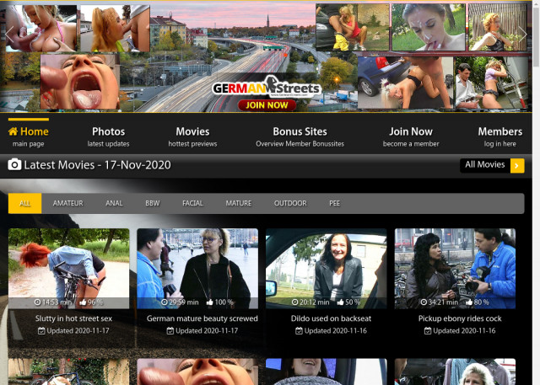Click the calendar icon under the 29:59 min video
This screenshot has width=540, height=385.
point(170,331)
